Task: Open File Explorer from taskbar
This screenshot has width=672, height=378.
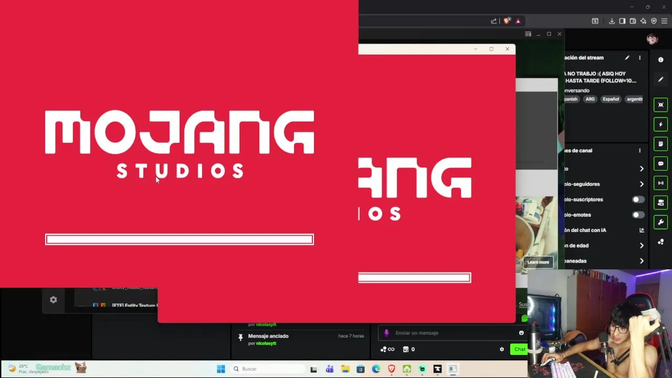Action: point(345,369)
